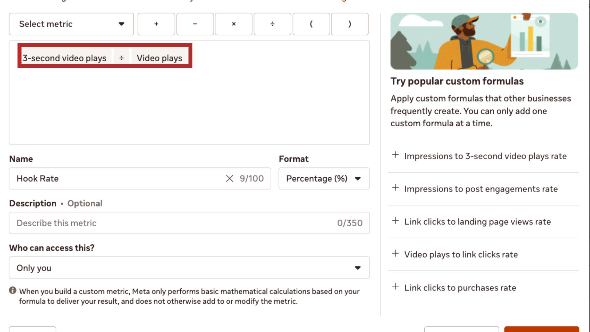Clear the Hook Rate name field
This screenshot has height=332, width=590.
[230, 179]
